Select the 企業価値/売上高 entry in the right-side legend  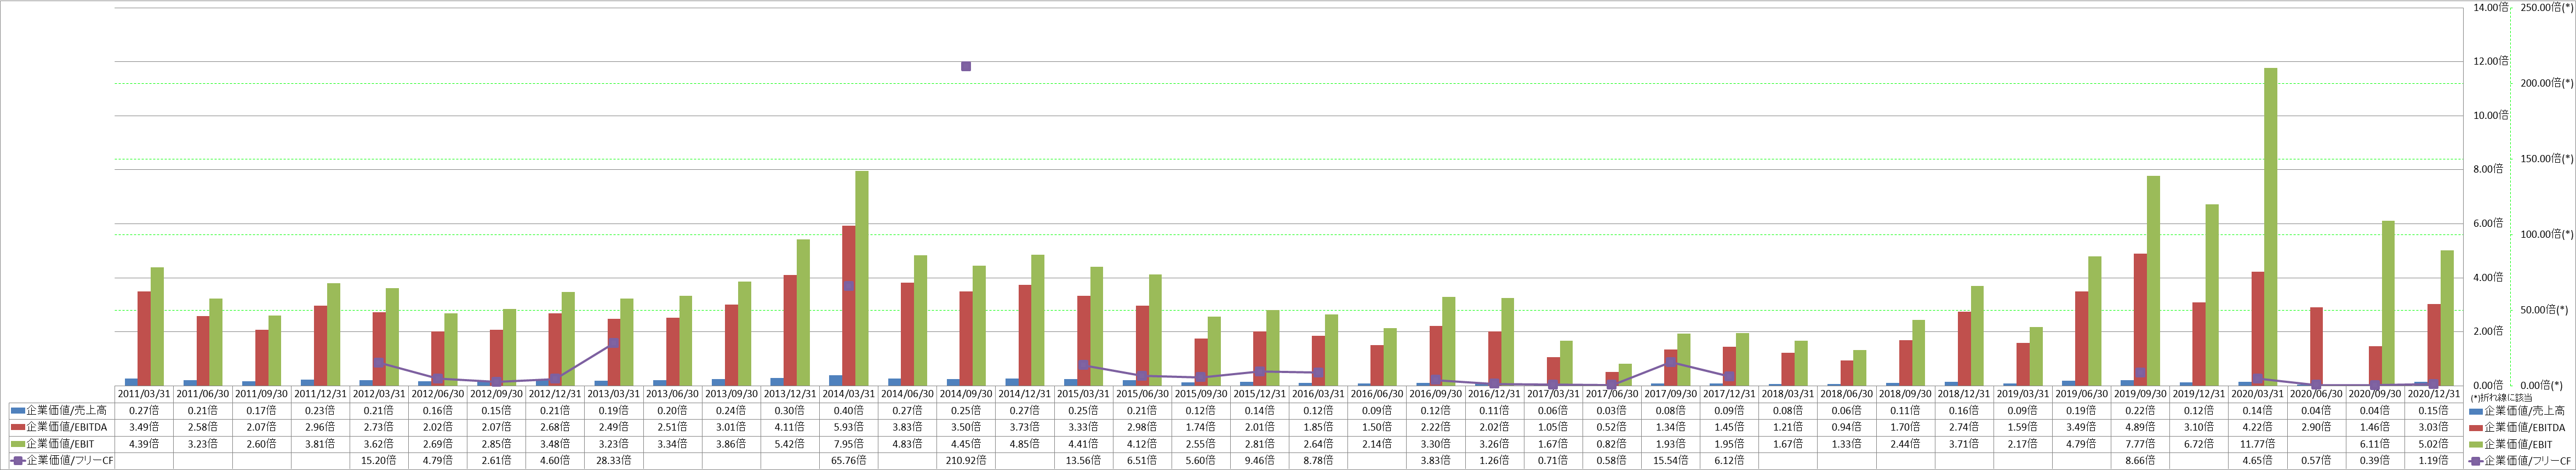tap(2516, 411)
